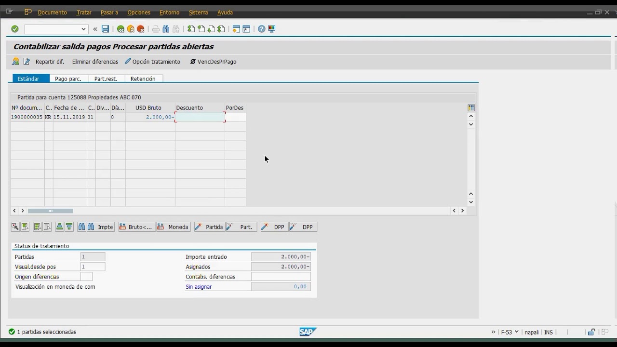Click the Visual.desde pos input field
The width and height of the screenshot is (617, 347).
(93, 267)
